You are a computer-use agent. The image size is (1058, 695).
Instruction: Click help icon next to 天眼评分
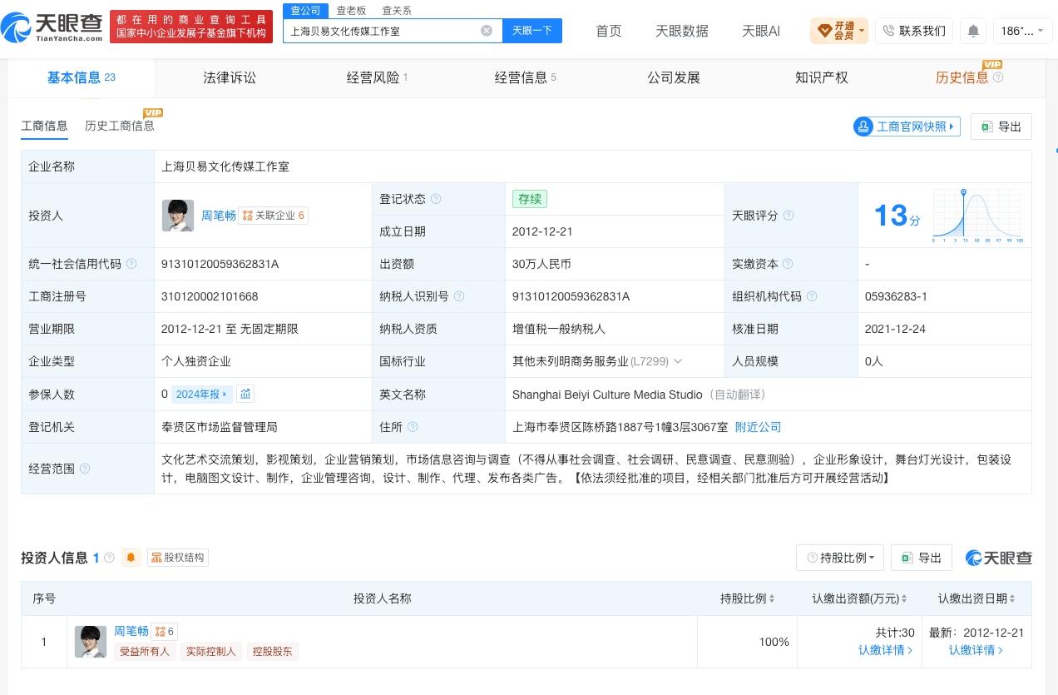(x=789, y=216)
